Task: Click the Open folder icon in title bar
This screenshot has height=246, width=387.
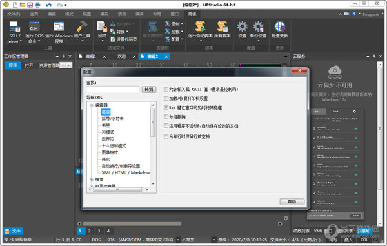Action: coord(23,5)
